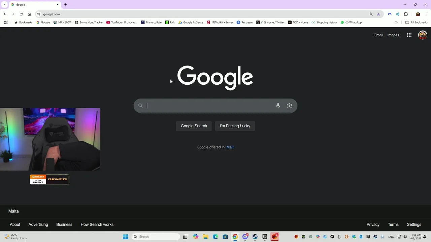Click the Google Search button

point(194,126)
